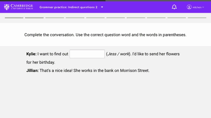Image resolution: width=211 pixels, height=118 pixels.
Task: Expand the Grammar practice title dropdown arrow
Action: [102, 7]
